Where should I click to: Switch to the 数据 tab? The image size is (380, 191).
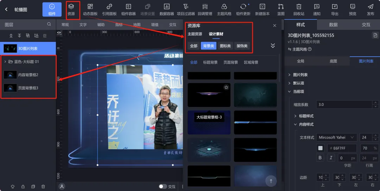(333, 25)
